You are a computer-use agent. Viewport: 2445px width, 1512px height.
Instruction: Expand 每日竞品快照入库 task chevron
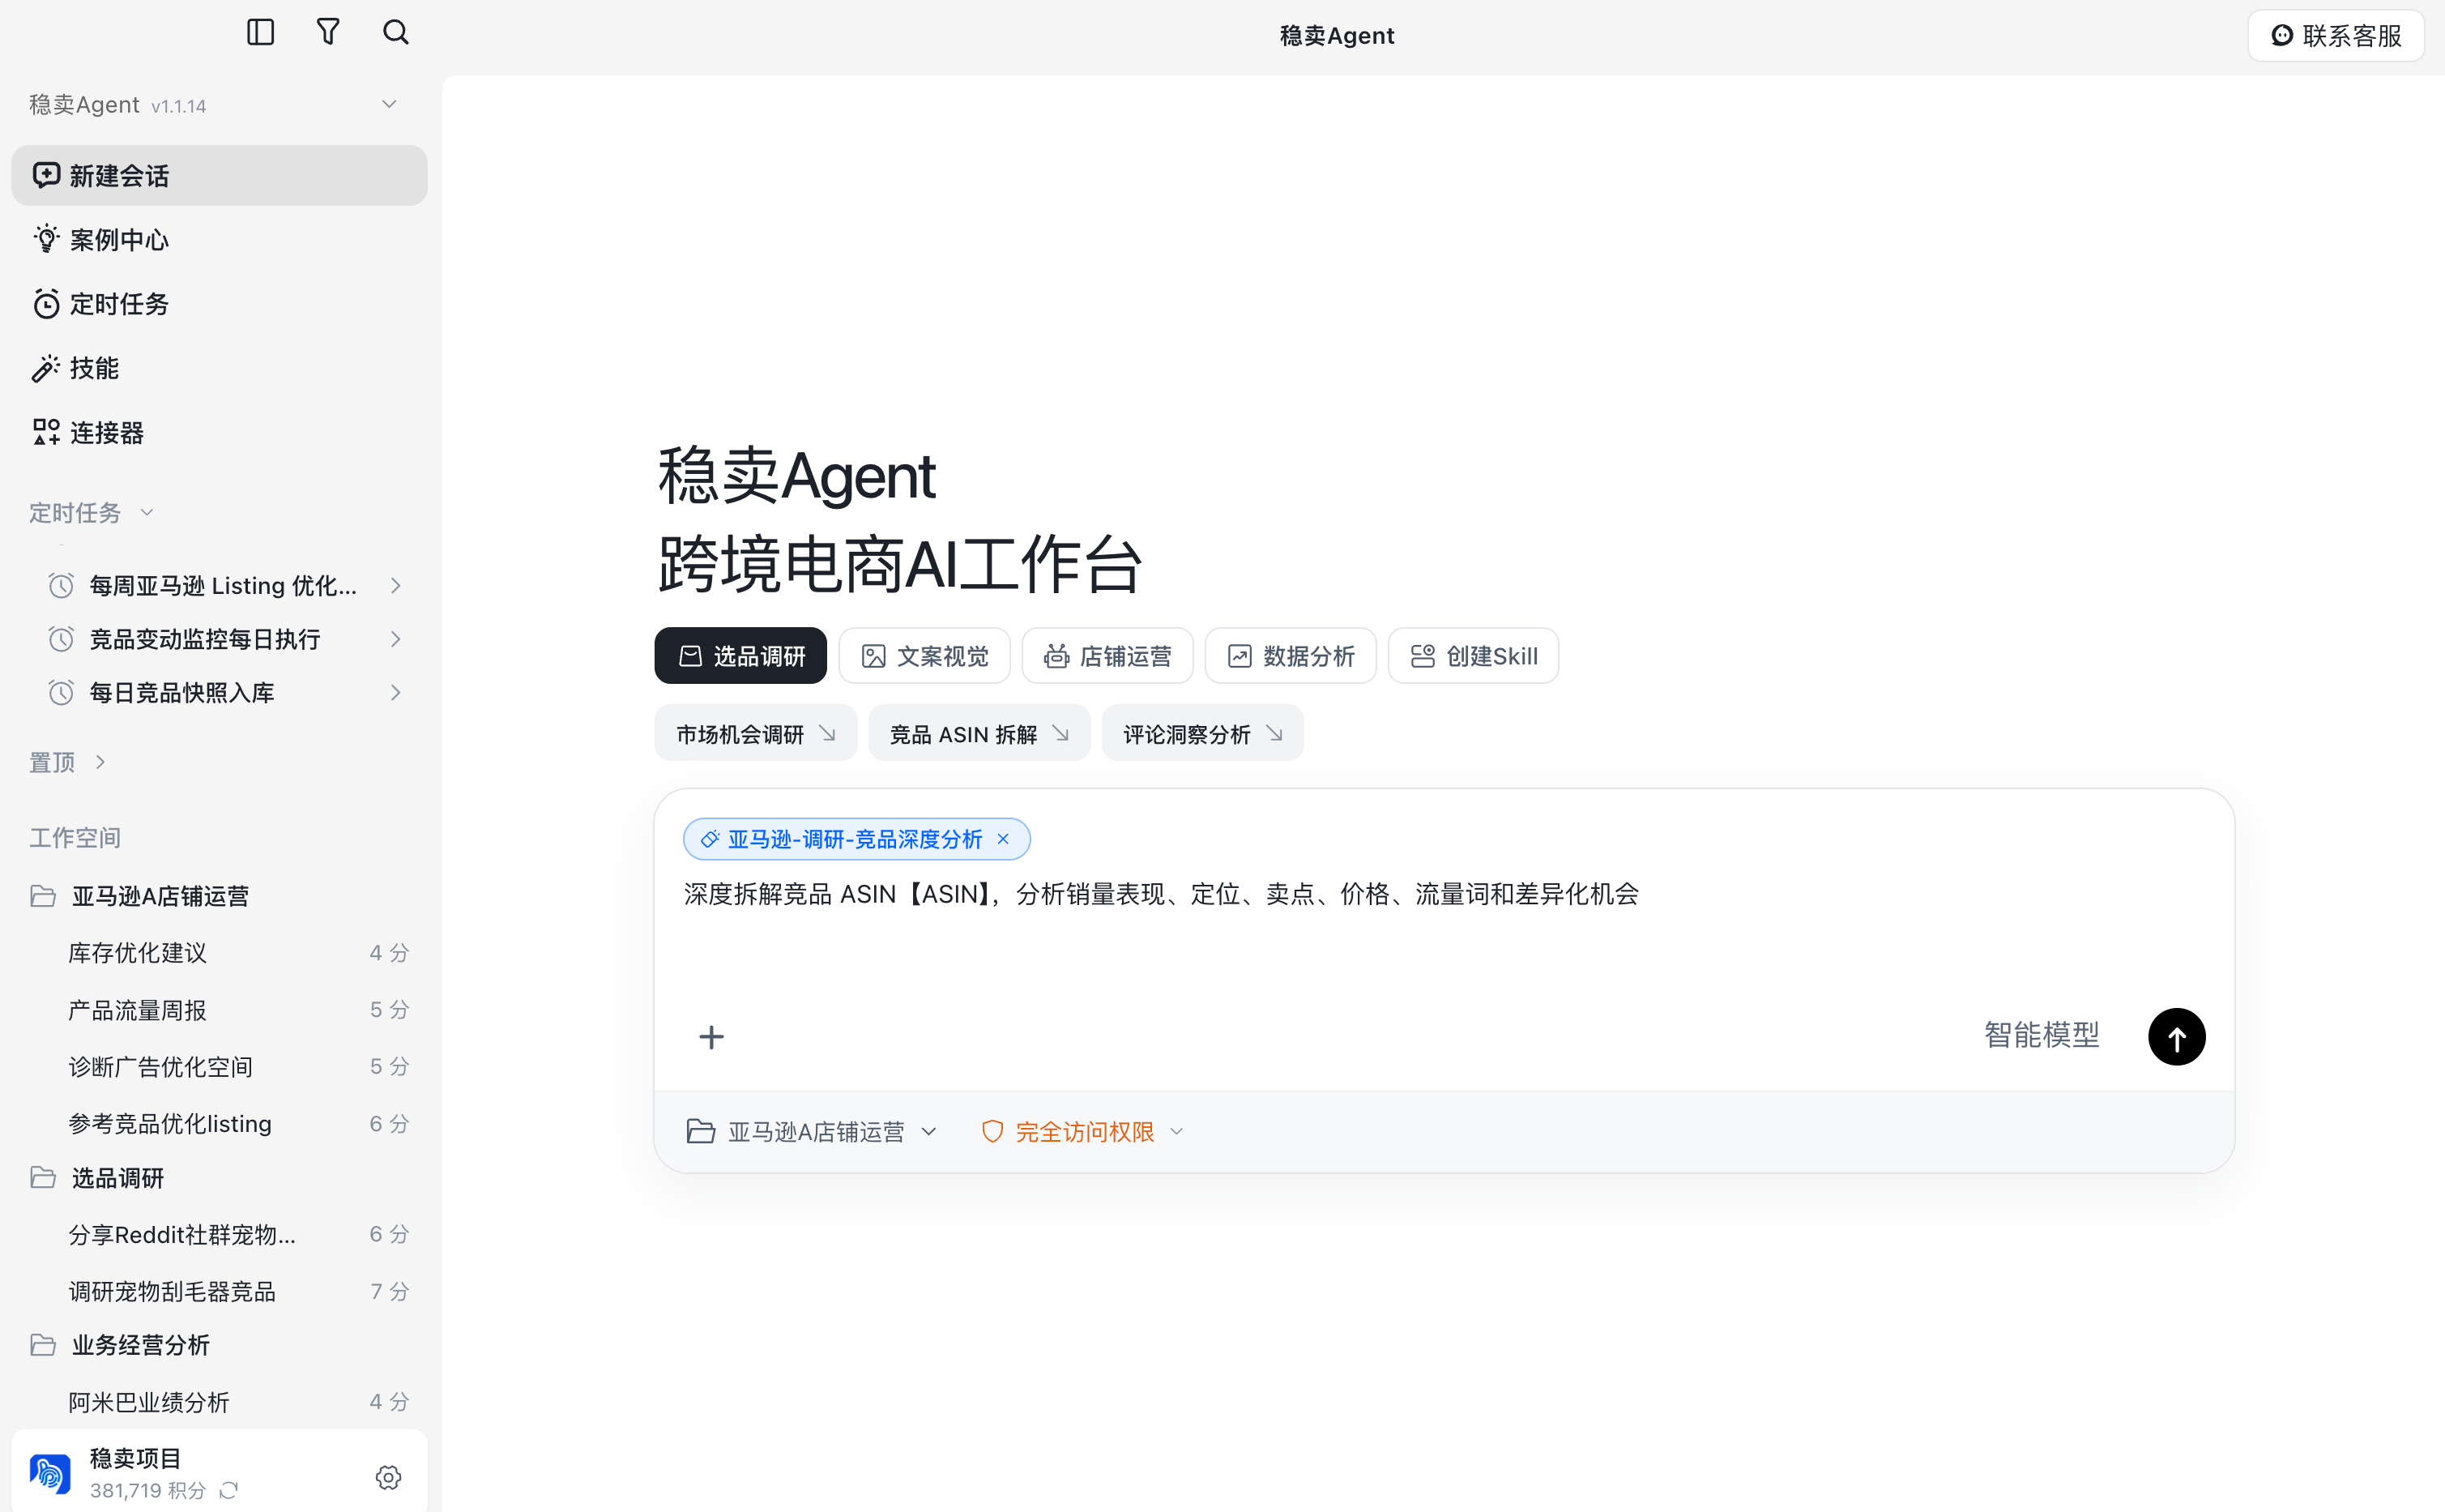(x=396, y=693)
